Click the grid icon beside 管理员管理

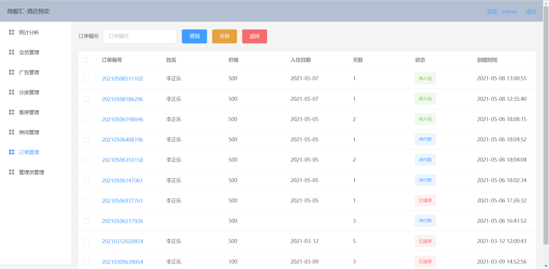(x=11, y=172)
